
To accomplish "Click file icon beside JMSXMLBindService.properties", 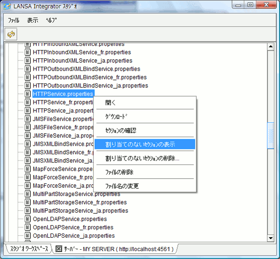I will click(x=27, y=144).
